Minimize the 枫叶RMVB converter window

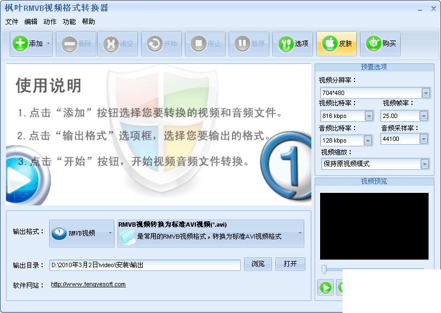(420, 9)
